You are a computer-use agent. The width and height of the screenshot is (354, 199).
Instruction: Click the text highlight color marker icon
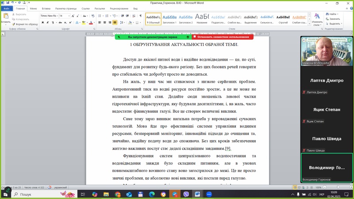pos(83,22)
